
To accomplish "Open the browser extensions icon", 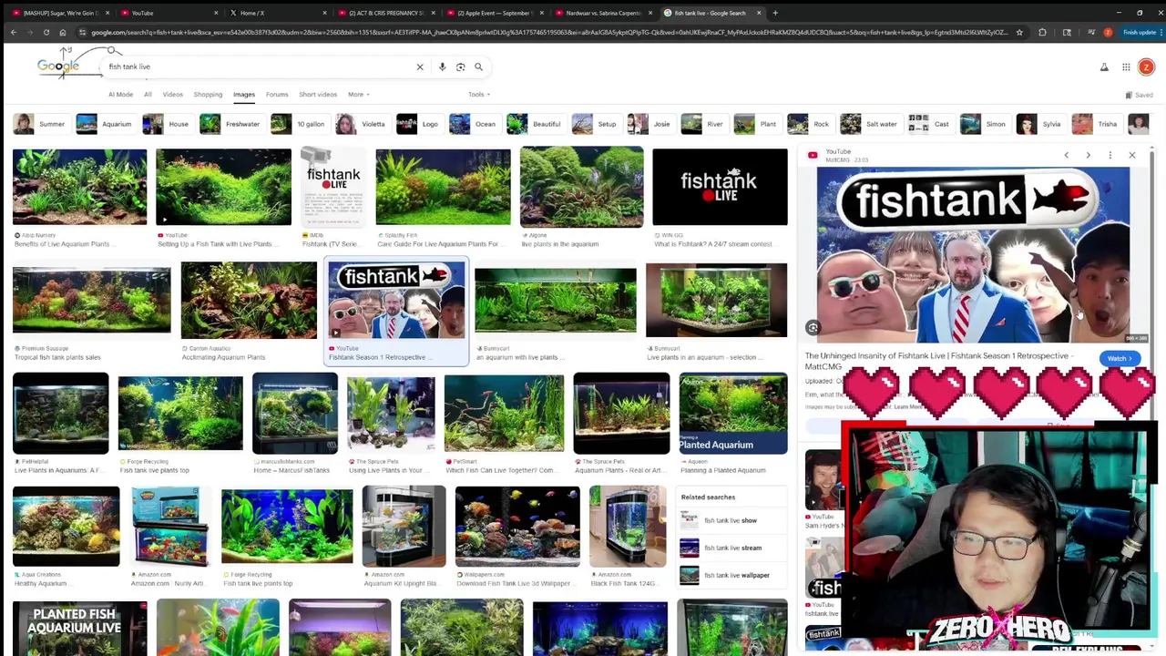I will pyautogui.click(x=1042, y=32).
